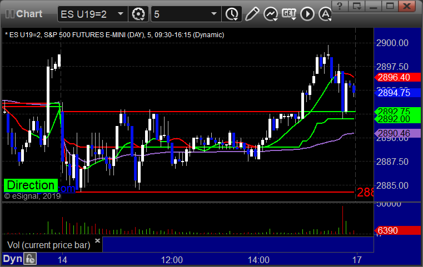The image size is (423, 267).
Task: Toggle the Dyn dynamic scaling button
Action: tap(12, 259)
